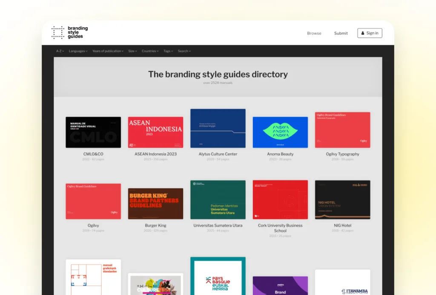Click the user icon in Sign in
The image size is (436, 295).
[x=363, y=33]
